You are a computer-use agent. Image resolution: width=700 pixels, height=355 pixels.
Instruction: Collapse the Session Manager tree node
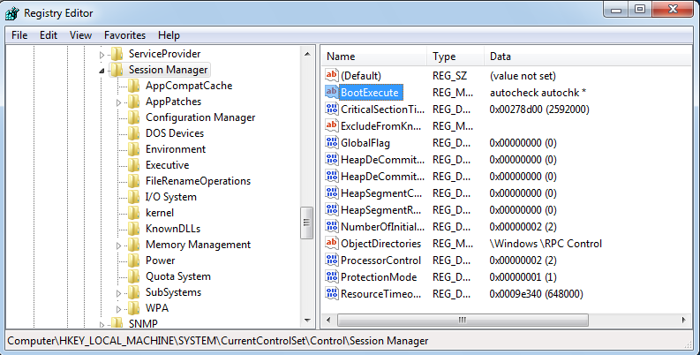tap(102, 71)
